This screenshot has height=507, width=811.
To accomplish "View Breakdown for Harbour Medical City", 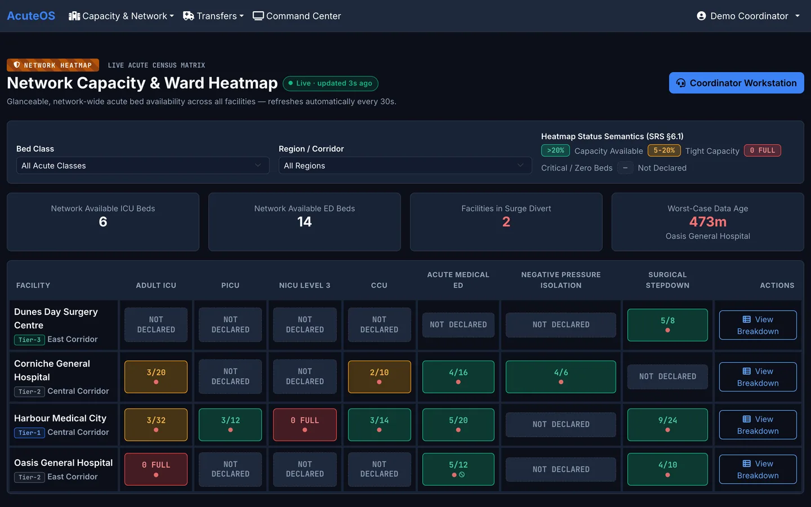I will coord(757,425).
